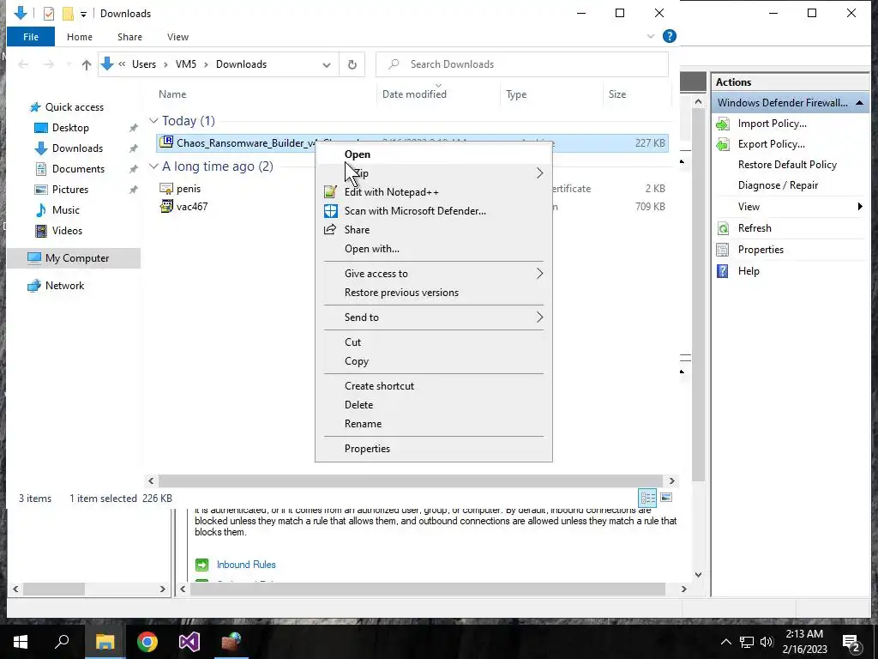Click the Help question mark icon in Actions
This screenshot has width=878, height=659.
tap(723, 271)
